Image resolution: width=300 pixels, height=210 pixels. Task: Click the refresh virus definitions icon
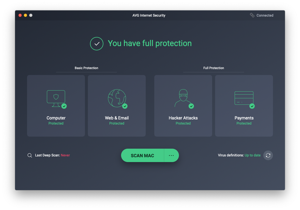tap(268, 155)
